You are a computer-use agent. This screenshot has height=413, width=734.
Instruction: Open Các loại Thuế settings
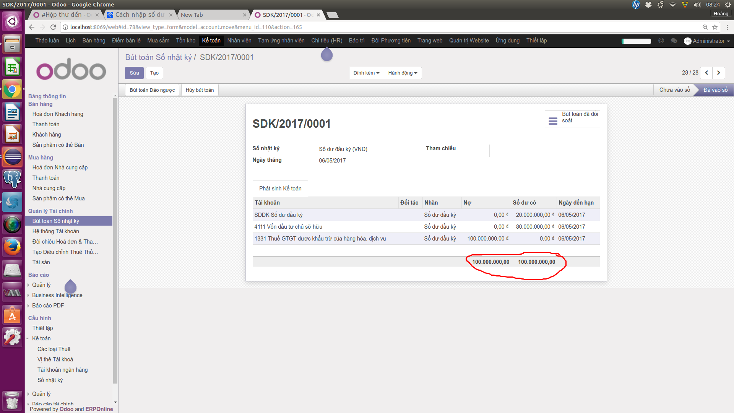pyautogui.click(x=54, y=349)
